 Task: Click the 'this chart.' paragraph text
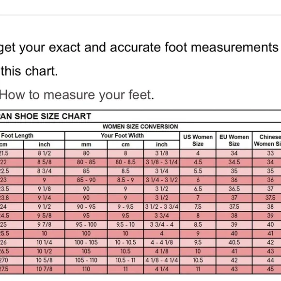tap(29, 71)
